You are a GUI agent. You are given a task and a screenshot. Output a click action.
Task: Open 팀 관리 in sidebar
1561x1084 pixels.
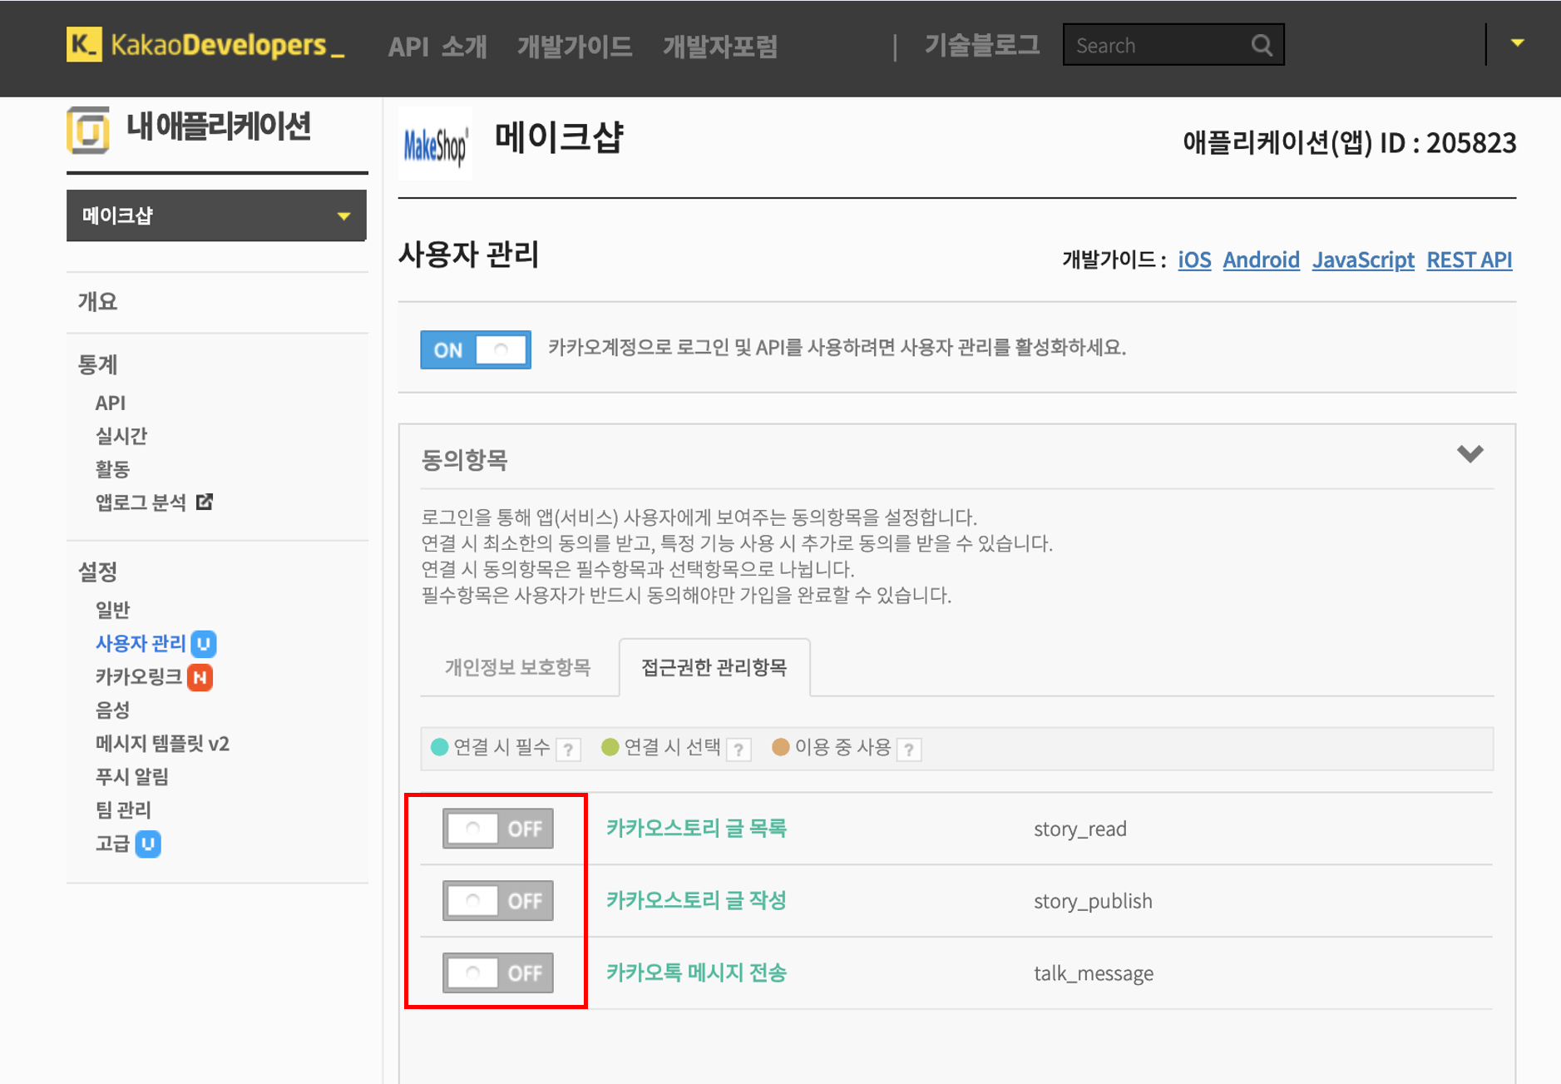point(123,810)
